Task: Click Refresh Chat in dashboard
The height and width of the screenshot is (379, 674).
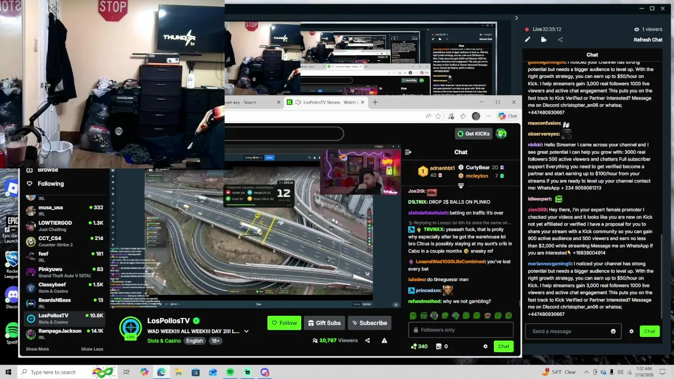Action: coord(648,40)
